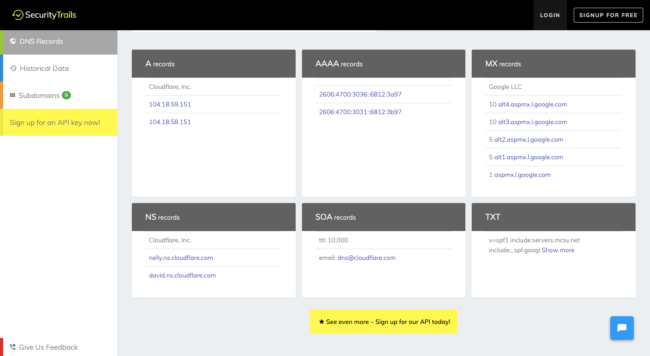
Task: Click the SOA records card header
Action: point(384,217)
